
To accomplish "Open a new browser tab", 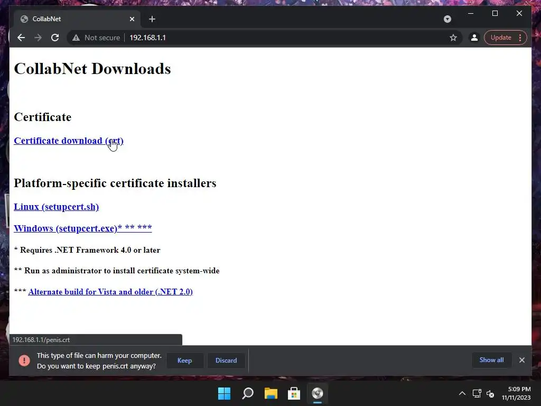I will click(152, 19).
